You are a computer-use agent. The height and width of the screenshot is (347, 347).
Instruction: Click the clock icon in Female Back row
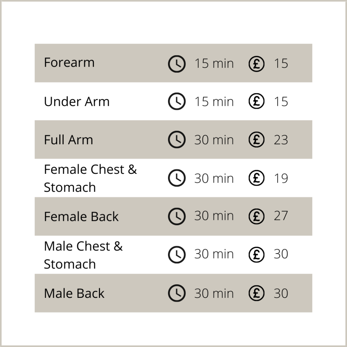[177, 216]
